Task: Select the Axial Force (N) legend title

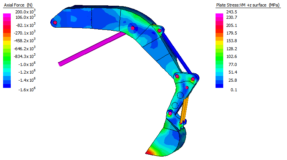Action: click(x=18, y=5)
